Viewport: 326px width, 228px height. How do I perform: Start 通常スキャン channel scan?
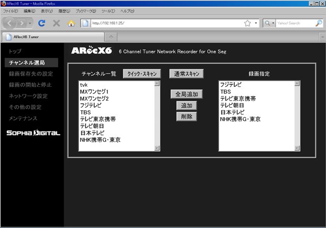(x=186, y=74)
